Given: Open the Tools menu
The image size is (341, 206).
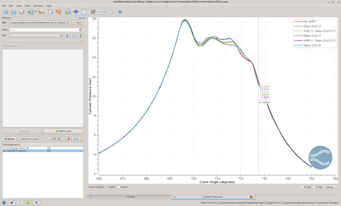Looking at the screenshot, I should [27, 6].
